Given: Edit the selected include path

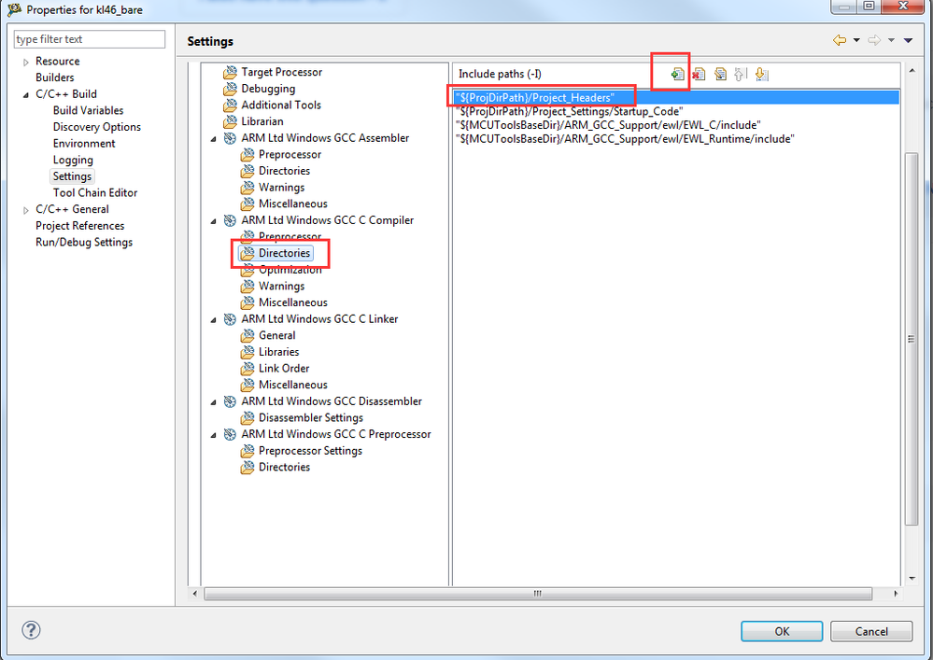Looking at the screenshot, I should click(x=720, y=75).
